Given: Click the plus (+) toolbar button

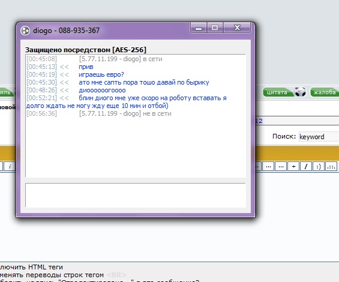Looking at the screenshot, I should [x=293, y=167].
